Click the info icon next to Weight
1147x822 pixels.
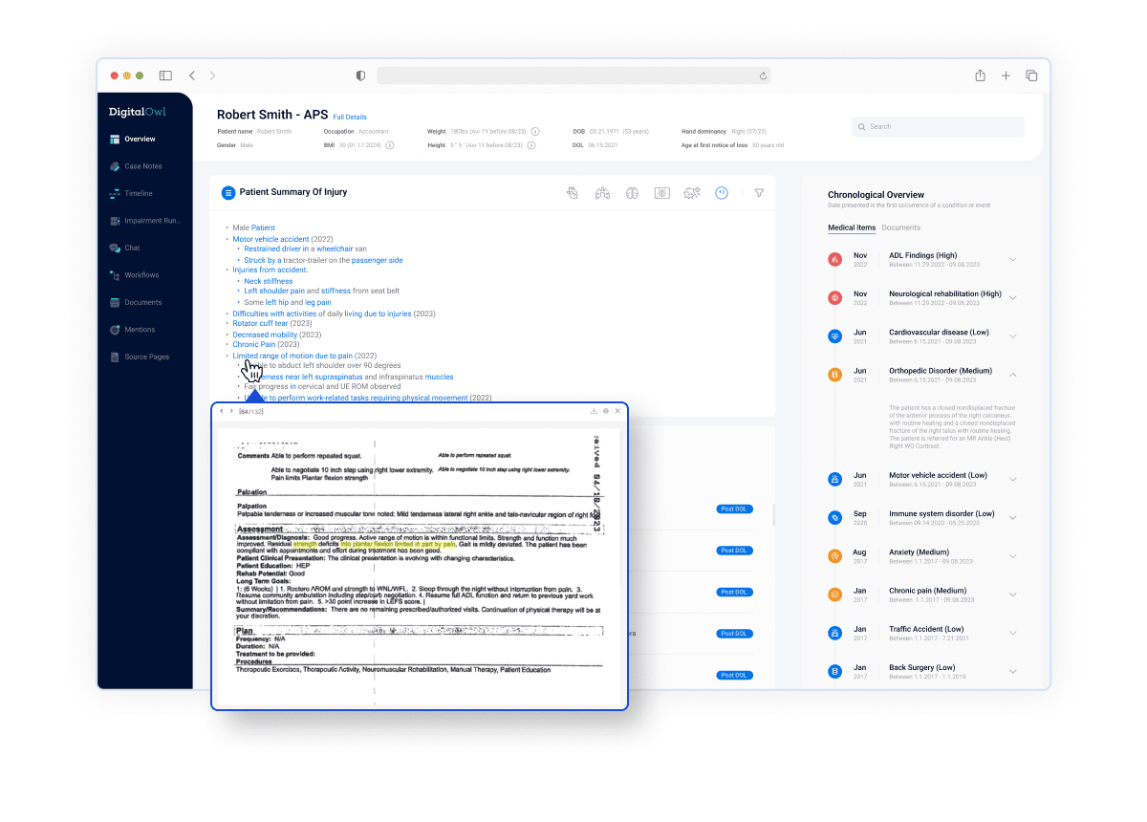(535, 131)
